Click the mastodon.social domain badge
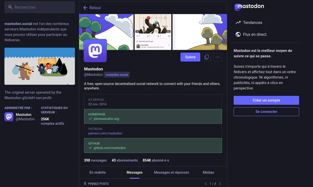This screenshot has width=313, height=187. point(117,75)
